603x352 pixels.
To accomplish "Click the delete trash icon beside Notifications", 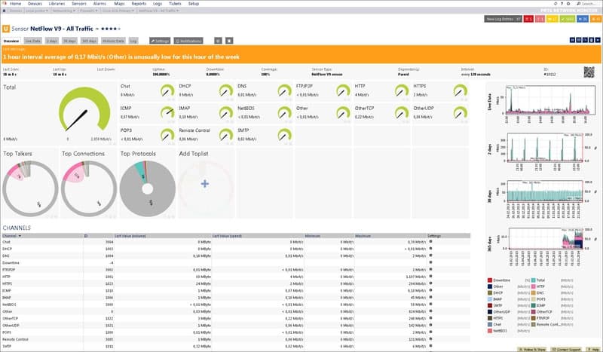I will [229, 41].
